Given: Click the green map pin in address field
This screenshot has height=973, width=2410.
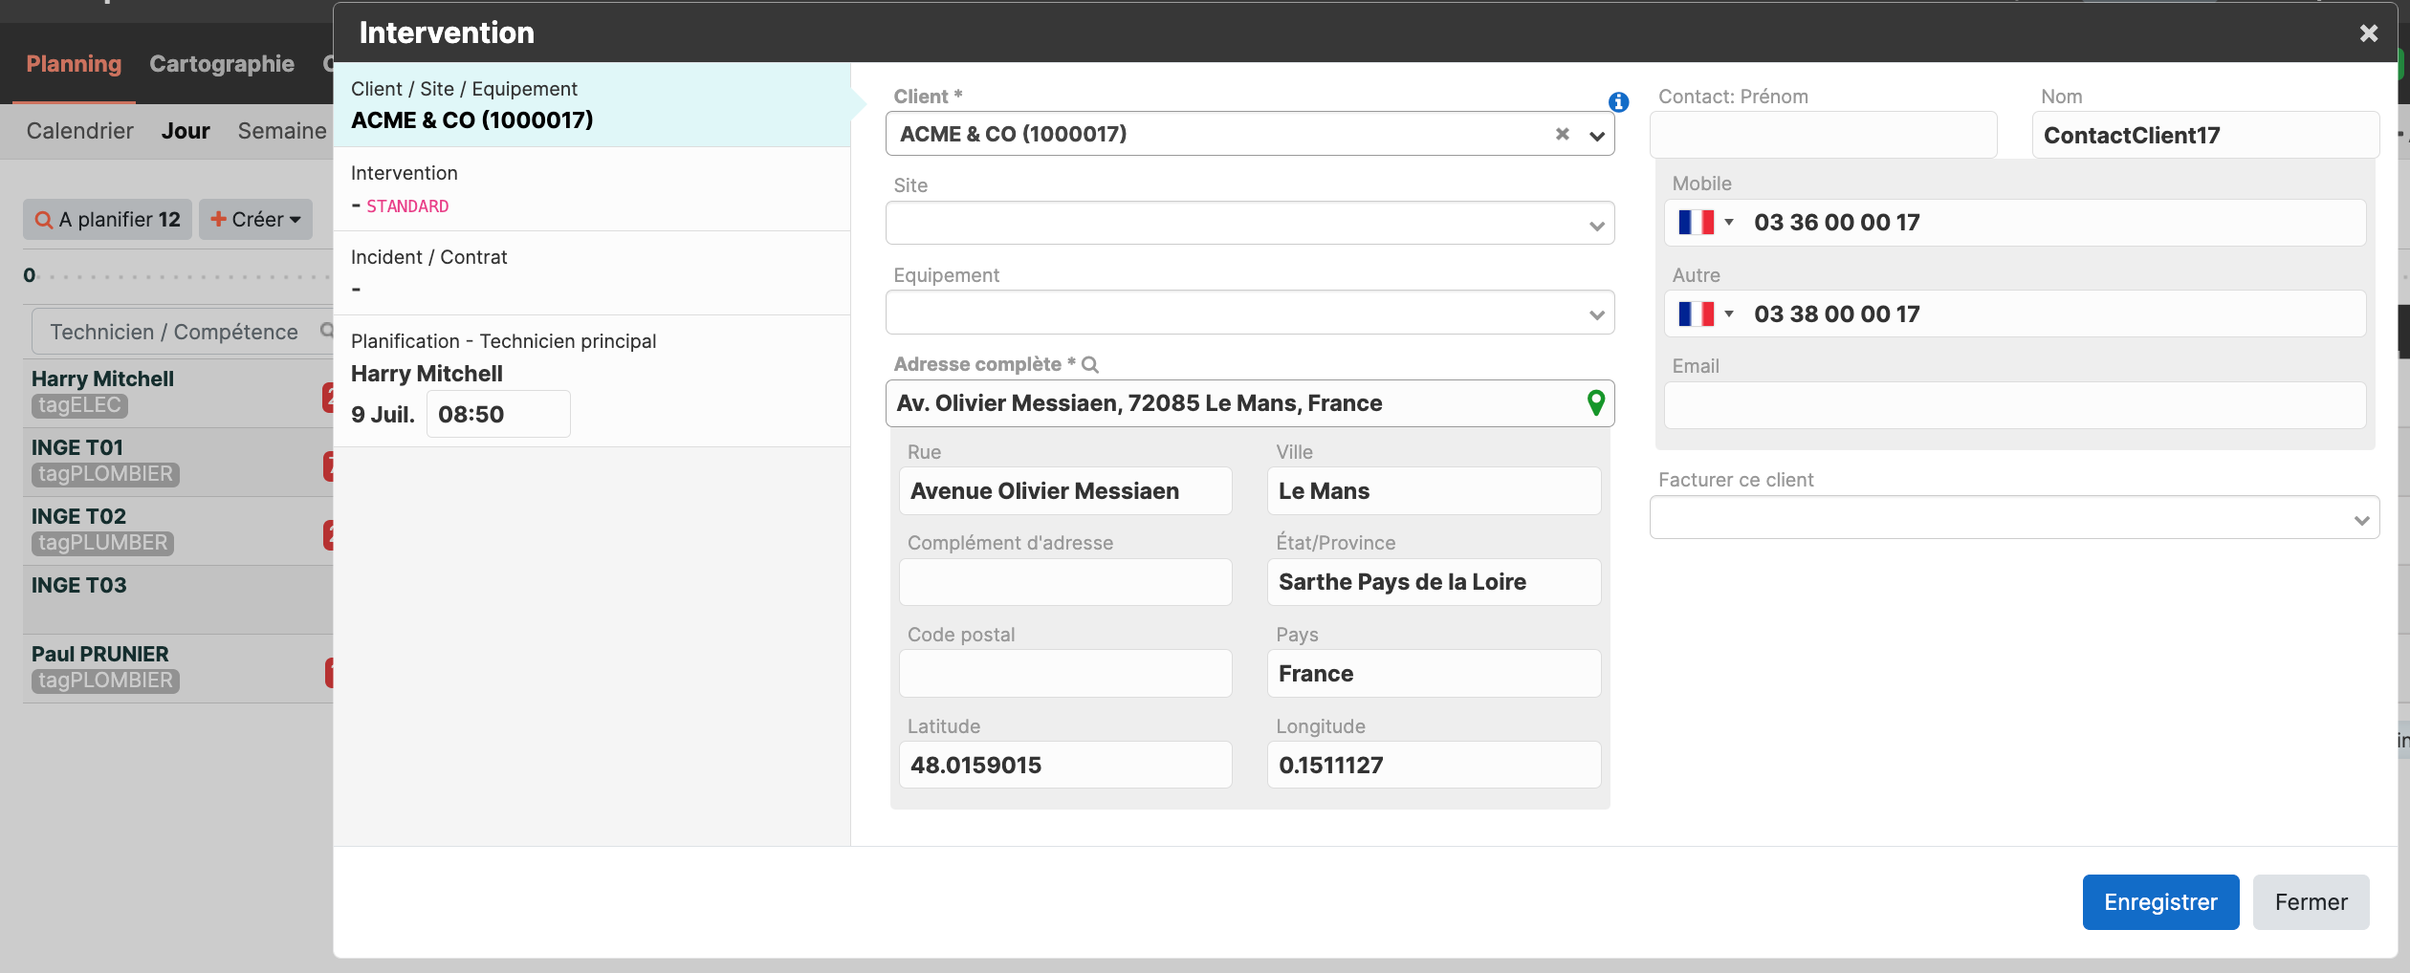Looking at the screenshot, I should point(1595,403).
